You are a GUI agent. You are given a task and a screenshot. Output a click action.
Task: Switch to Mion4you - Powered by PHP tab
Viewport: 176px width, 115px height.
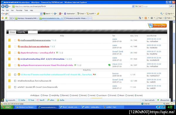coord(27,18)
